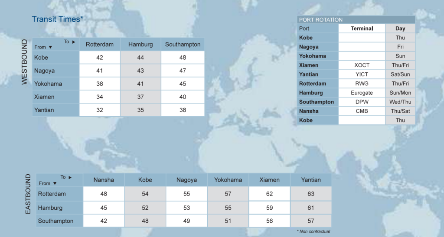Viewport: 444px width, 237px height.
Task: Click the down arrow beside Eastbound "From"
Action: (55, 183)
